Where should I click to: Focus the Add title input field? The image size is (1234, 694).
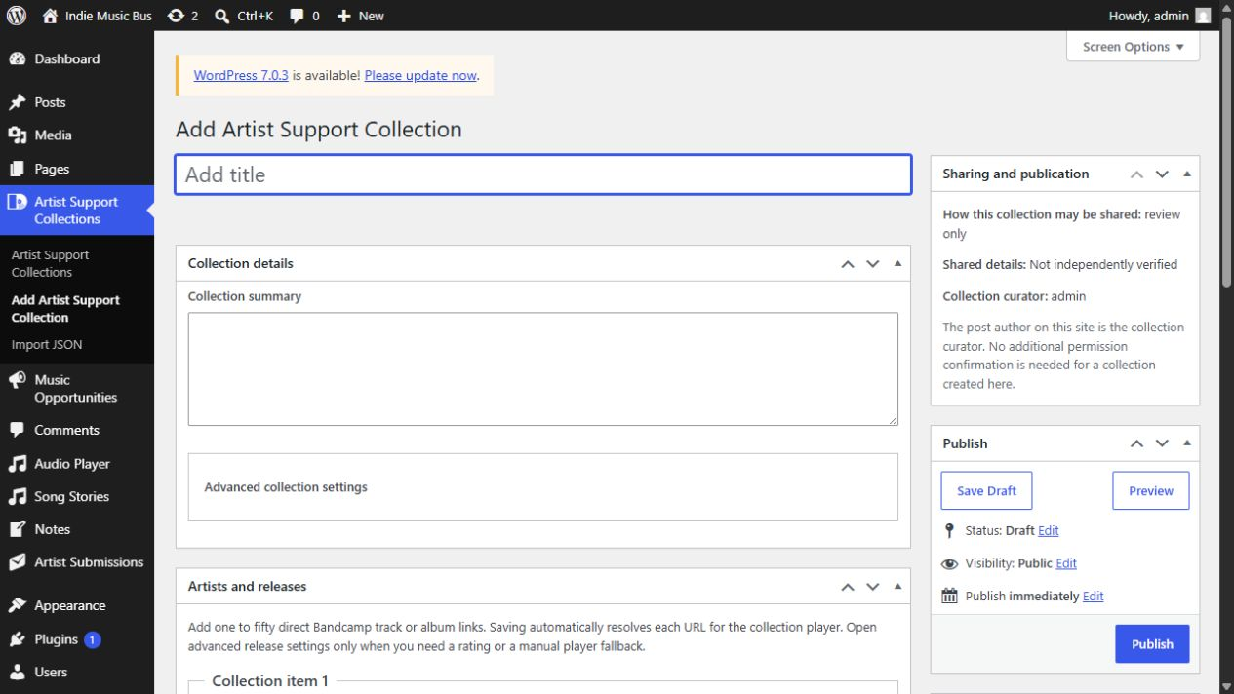(x=543, y=174)
